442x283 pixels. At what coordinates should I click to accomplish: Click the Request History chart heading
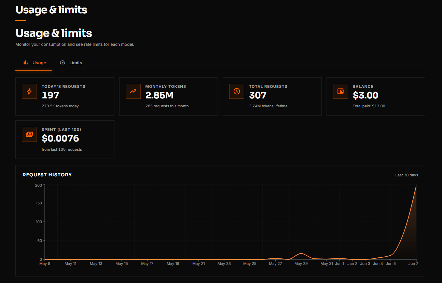[47, 175]
